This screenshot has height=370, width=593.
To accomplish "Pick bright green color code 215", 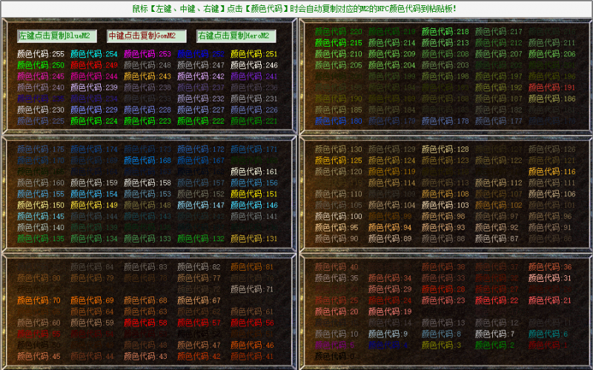I will pos(338,43).
